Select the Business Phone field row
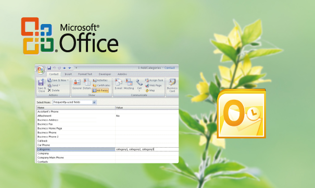315x188 pixels. (108, 133)
